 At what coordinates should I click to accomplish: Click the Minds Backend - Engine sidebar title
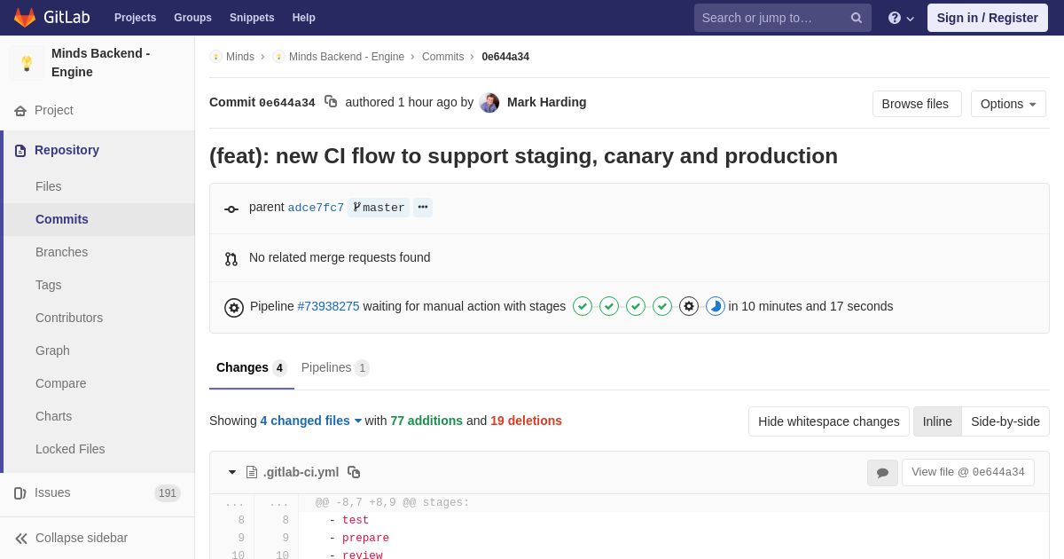click(100, 63)
